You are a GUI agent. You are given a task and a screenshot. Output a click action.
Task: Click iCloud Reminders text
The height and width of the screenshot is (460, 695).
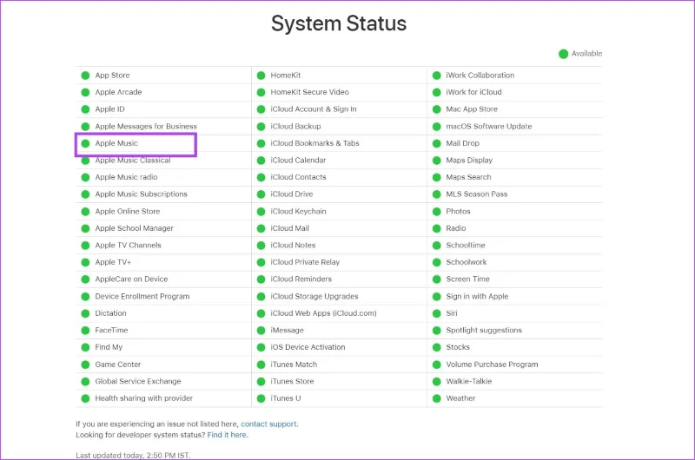pyautogui.click(x=301, y=279)
